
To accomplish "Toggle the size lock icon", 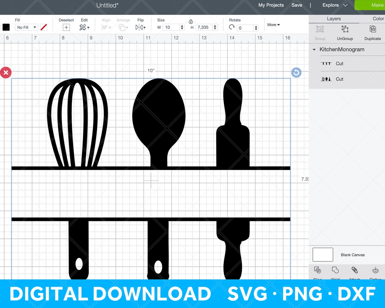I will (x=190, y=21).
